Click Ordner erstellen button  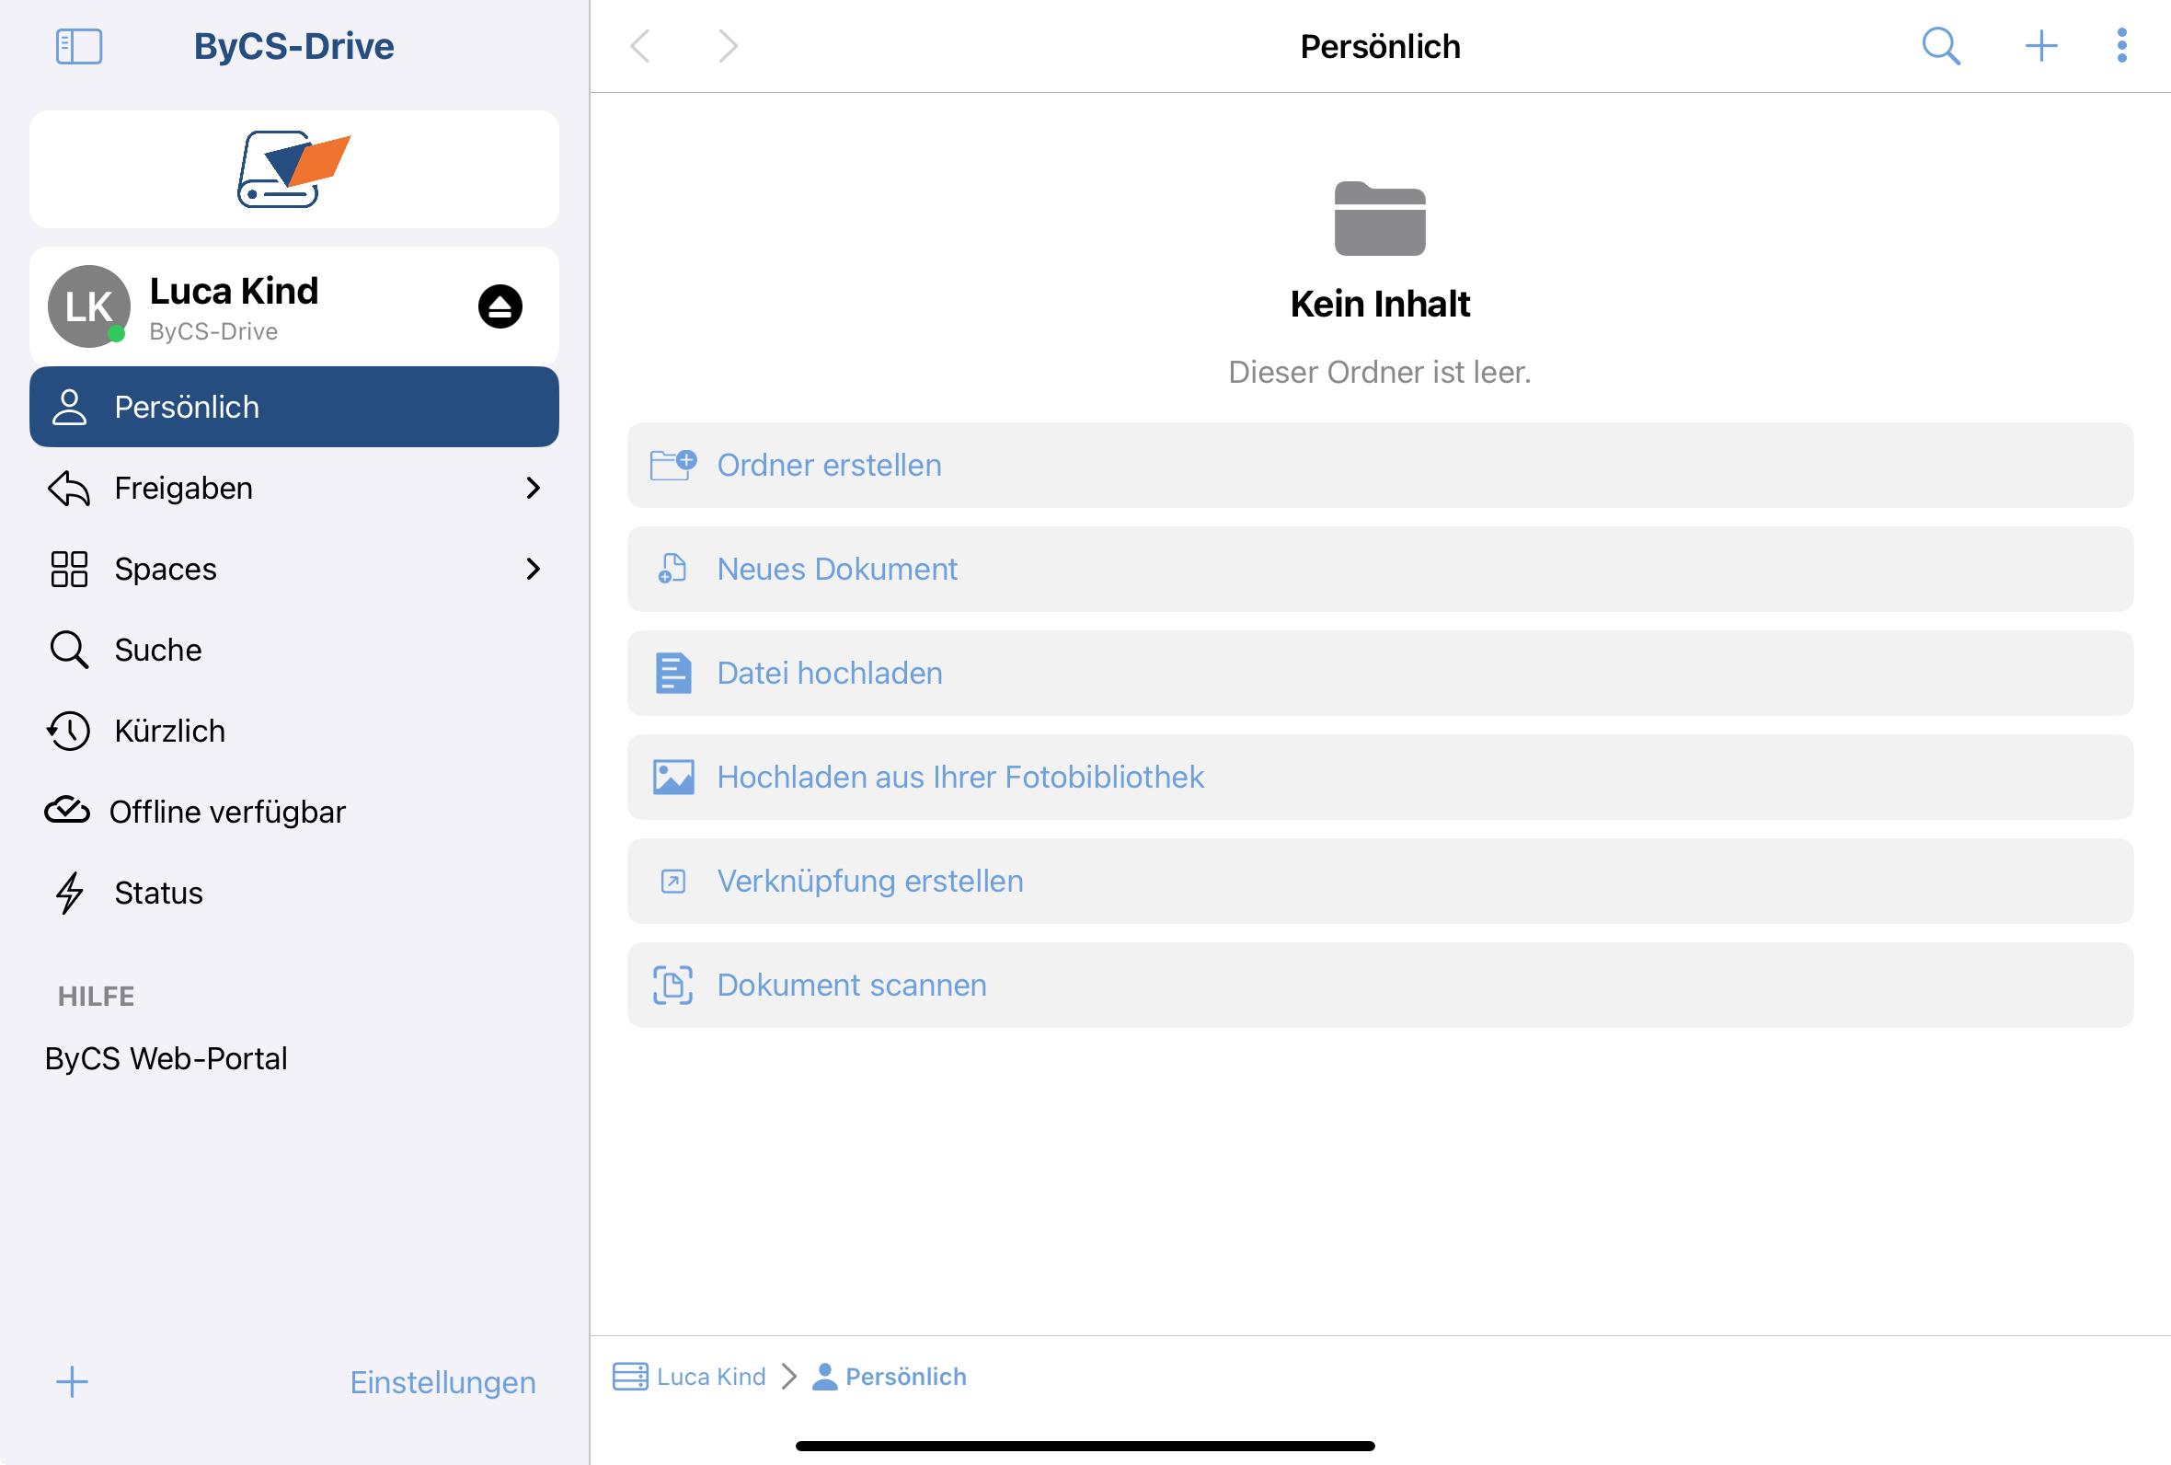click(x=1379, y=466)
